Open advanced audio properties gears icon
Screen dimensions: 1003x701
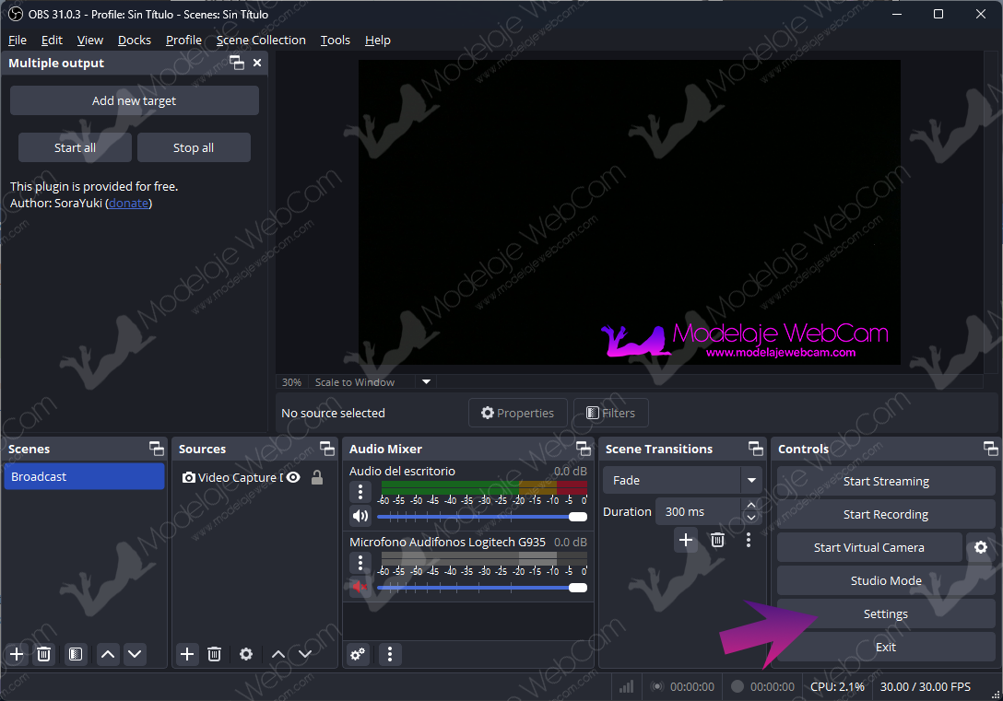(358, 654)
